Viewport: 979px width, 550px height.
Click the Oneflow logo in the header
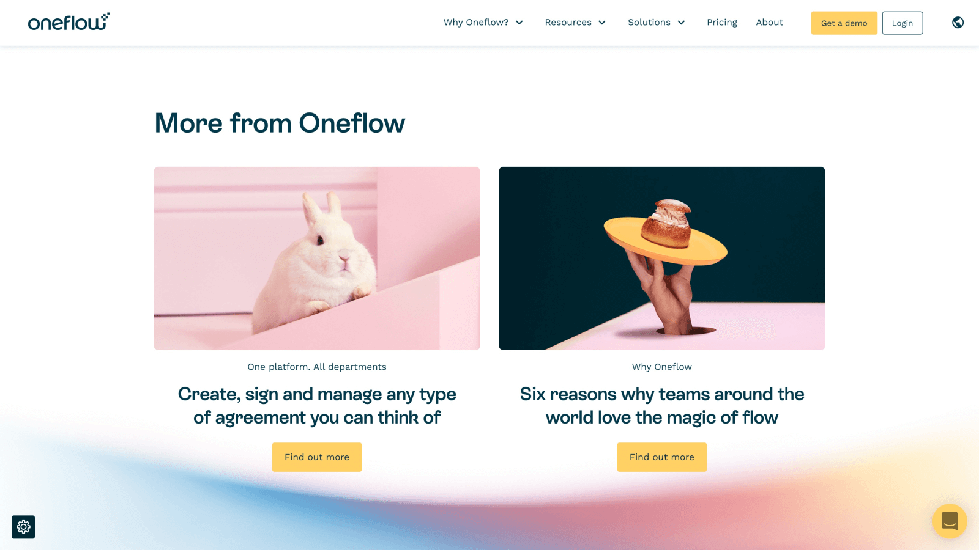tap(69, 22)
